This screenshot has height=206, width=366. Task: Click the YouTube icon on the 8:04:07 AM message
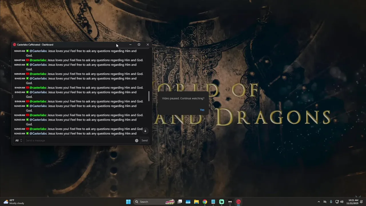click(27, 60)
